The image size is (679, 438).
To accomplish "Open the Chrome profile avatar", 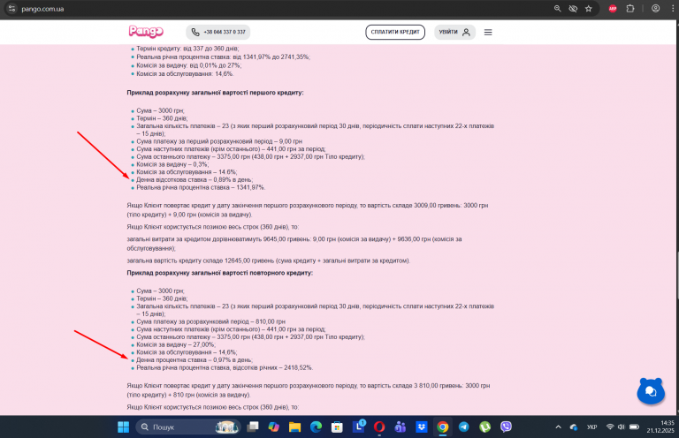I will [656, 9].
